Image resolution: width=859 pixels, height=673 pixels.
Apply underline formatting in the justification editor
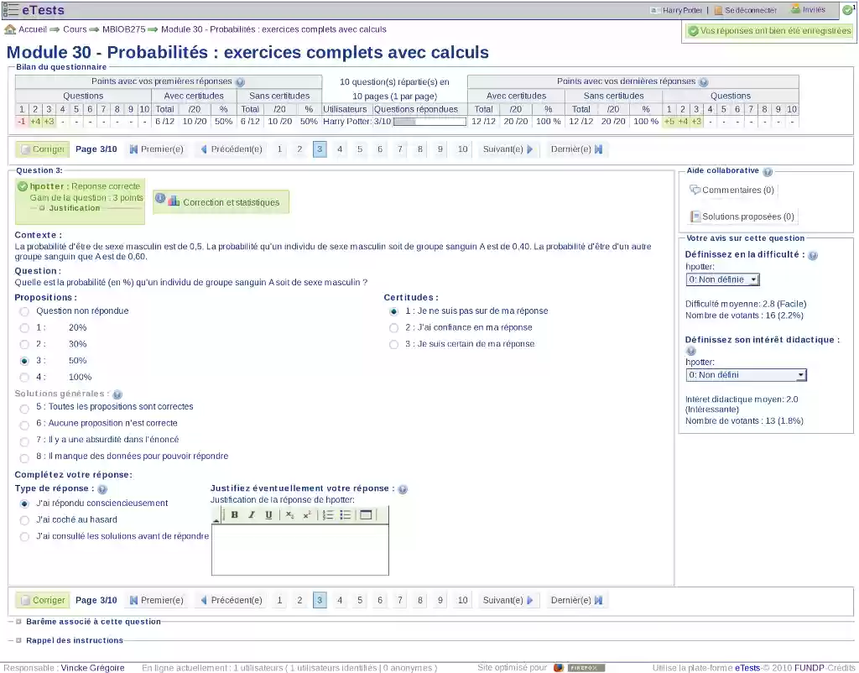coord(269,514)
